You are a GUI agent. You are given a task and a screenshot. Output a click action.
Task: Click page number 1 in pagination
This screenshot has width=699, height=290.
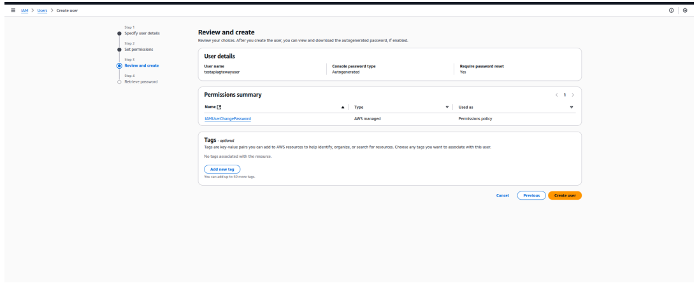565,95
